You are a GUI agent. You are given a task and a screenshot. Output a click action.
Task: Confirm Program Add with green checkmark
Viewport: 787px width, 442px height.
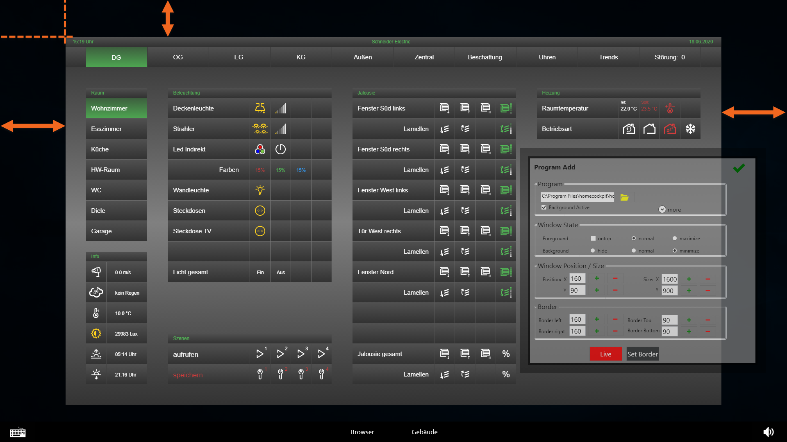[739, 168]
